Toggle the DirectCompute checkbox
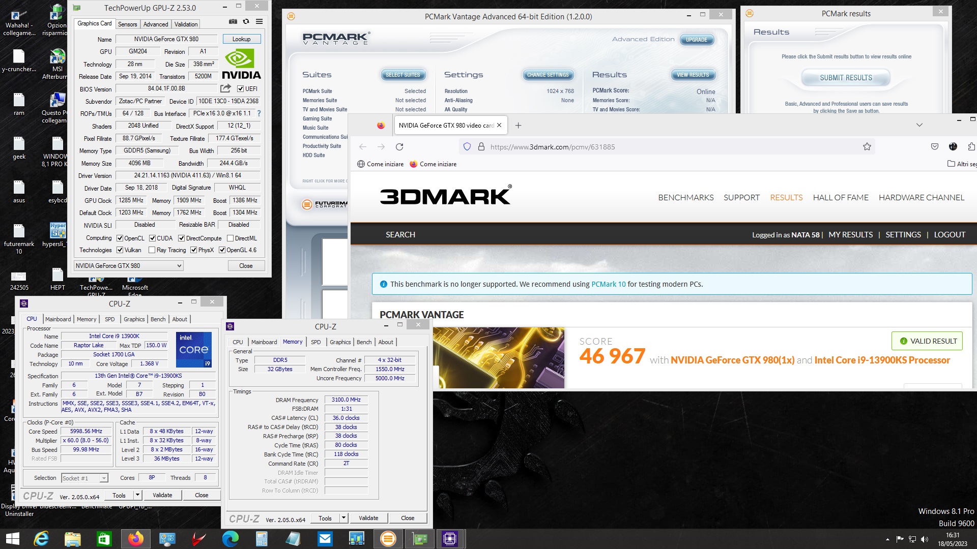 coord(181,238)
